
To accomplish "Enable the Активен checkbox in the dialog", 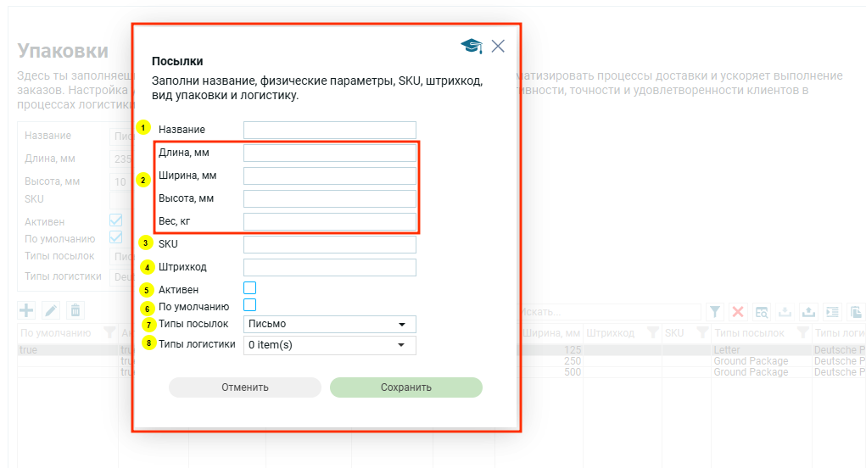I will (x=249, y=288).
